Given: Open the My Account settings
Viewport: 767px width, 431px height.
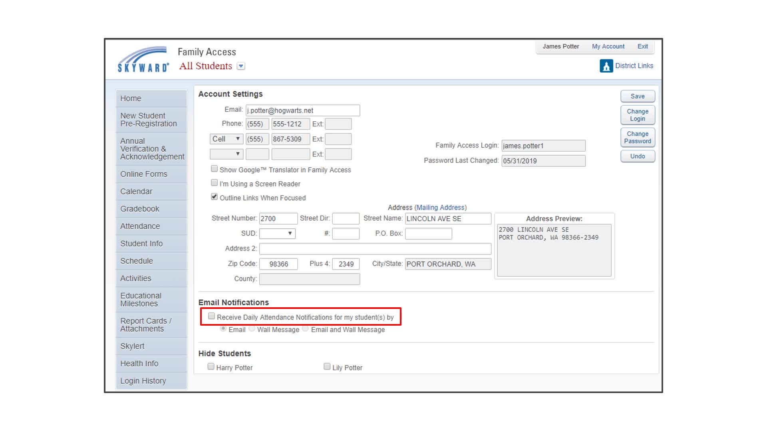Looking at the screenshot, I should coord(608,46).
